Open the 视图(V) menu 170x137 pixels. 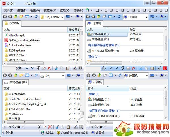pyautogui.click(x=35, y=10)
